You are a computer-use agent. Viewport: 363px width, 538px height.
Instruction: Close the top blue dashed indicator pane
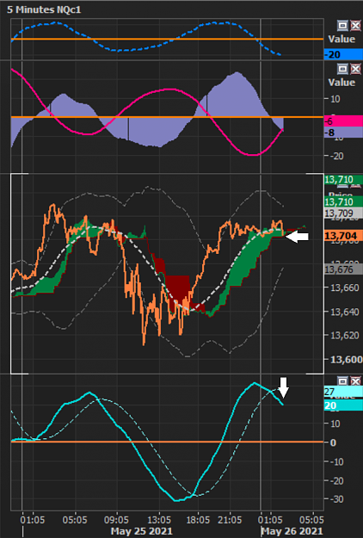pos(355,25)
